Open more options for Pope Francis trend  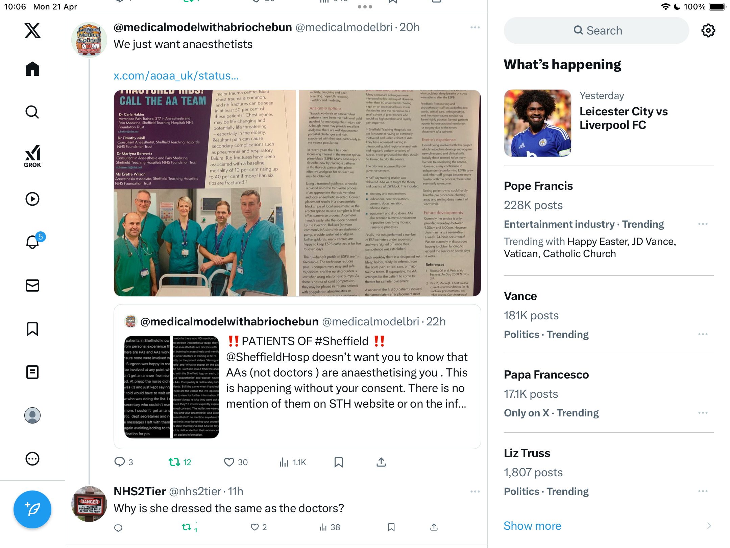tap(703, 224)
